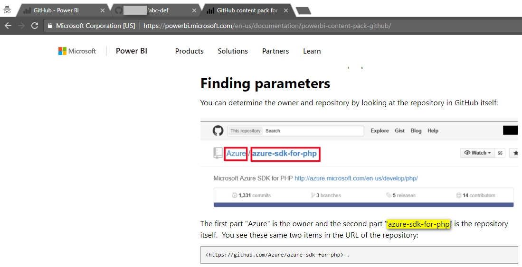The image size is (522, 267).
Task: Close the GitHub - Power BI tab
Action: click(103, 10)
